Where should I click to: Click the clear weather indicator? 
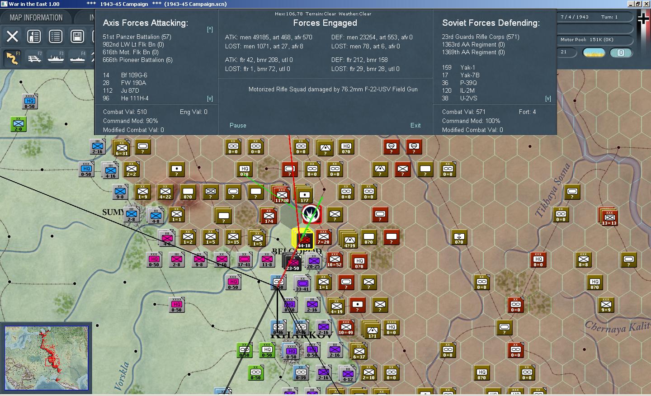(x=594, y=53)
